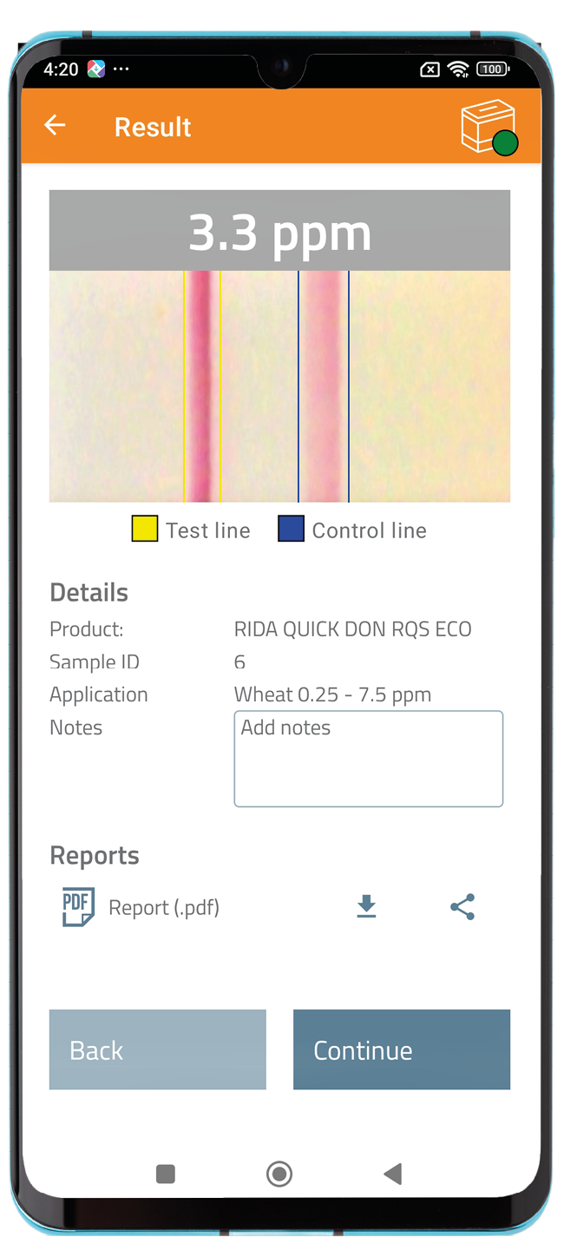Tap the 3.3 ppm result banner
This screenshot has width=577, height=1250.
[x=279, y=231]
